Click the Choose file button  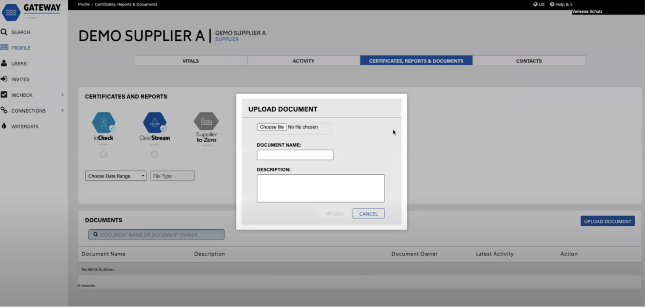tap(271, 127)
